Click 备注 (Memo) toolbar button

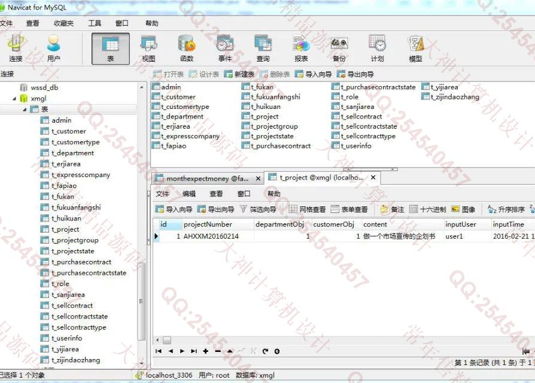(x=393, y=209)
